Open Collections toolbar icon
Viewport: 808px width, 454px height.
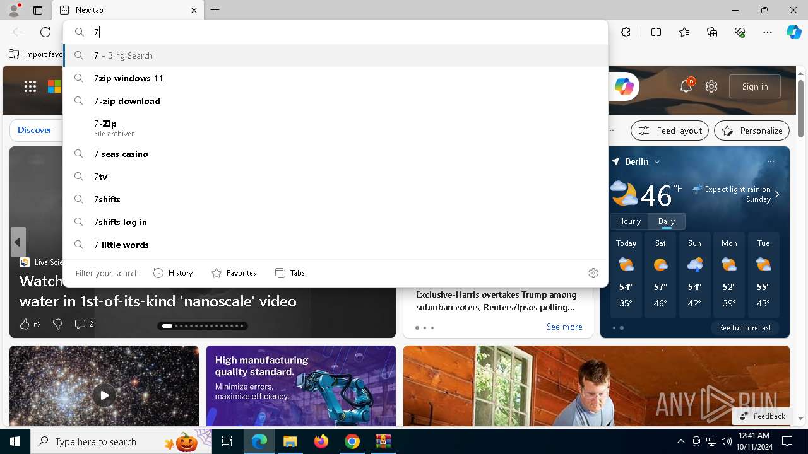pos(712,32)
